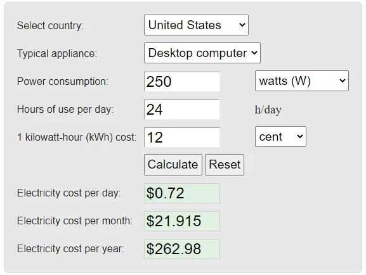Click the Calculate button
The height and width of the screenshot is (275, 366).
pos(173,165)
